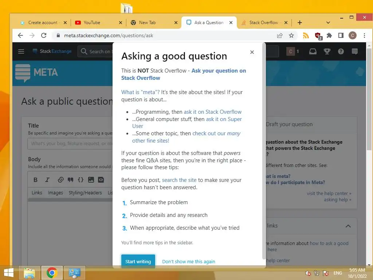This screenshot has width=373, height=280.
Task: Open the Chrome profile avatar C
Action: [x=353, y=35]
